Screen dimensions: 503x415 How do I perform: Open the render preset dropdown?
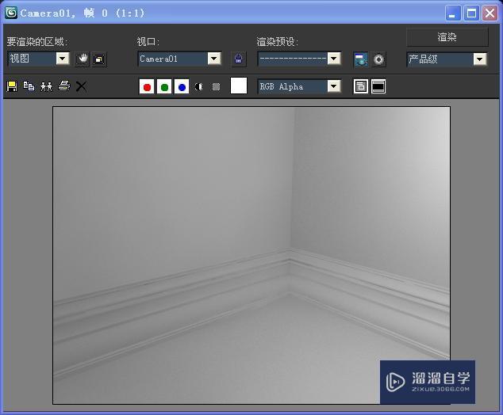299,59
